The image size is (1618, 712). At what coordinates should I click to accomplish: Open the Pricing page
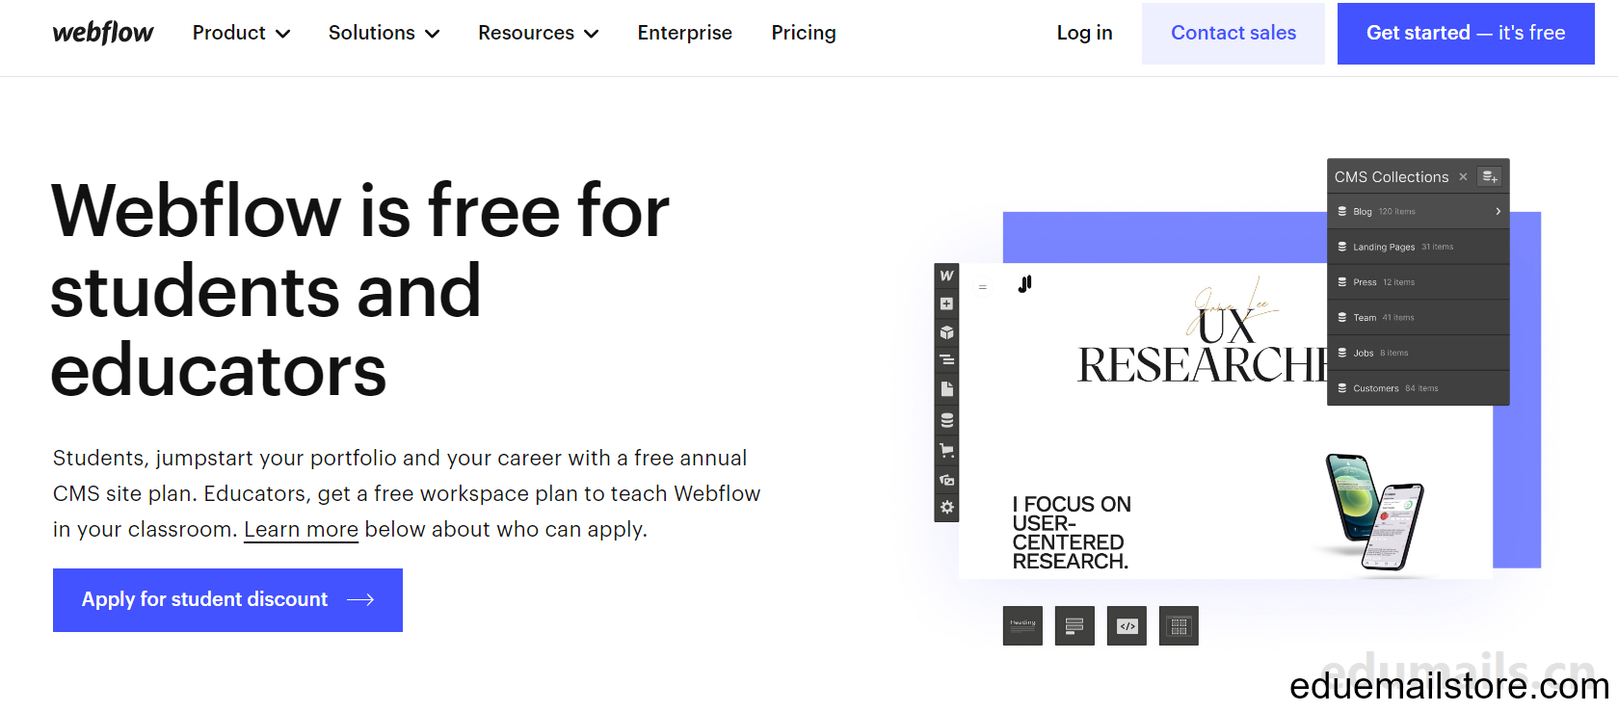click(x=803, y=33)
